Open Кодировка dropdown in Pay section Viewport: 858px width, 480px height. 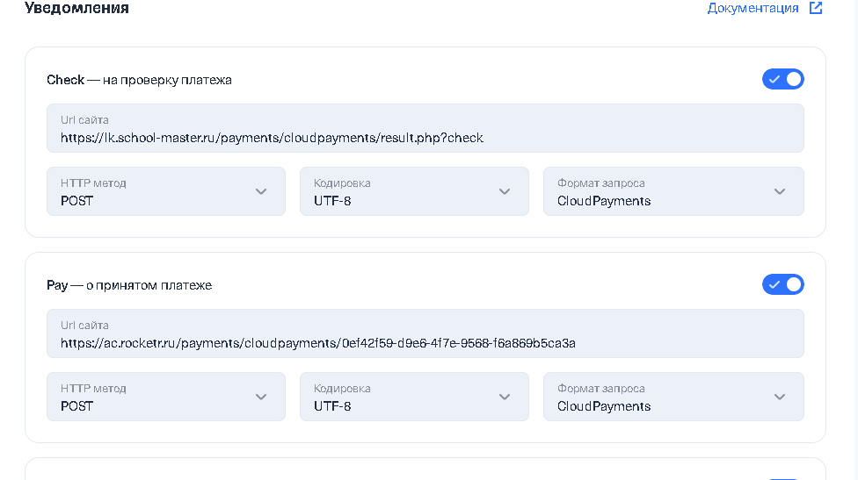pyautogui.click(x=414, y=397)
